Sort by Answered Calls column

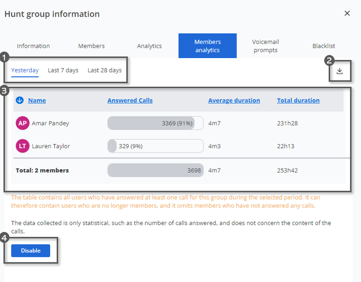(x=130, y=100)
